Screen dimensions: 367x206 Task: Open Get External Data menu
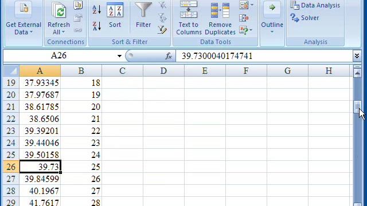pos(23,18)
